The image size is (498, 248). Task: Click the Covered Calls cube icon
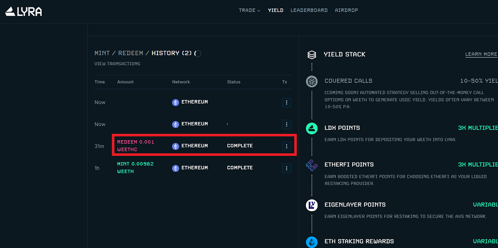tap(312, 81)
